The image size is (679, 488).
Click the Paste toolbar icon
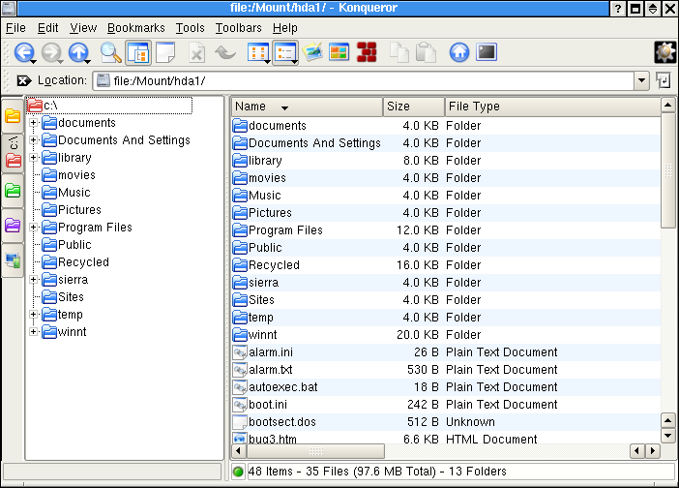click(426, 53)
